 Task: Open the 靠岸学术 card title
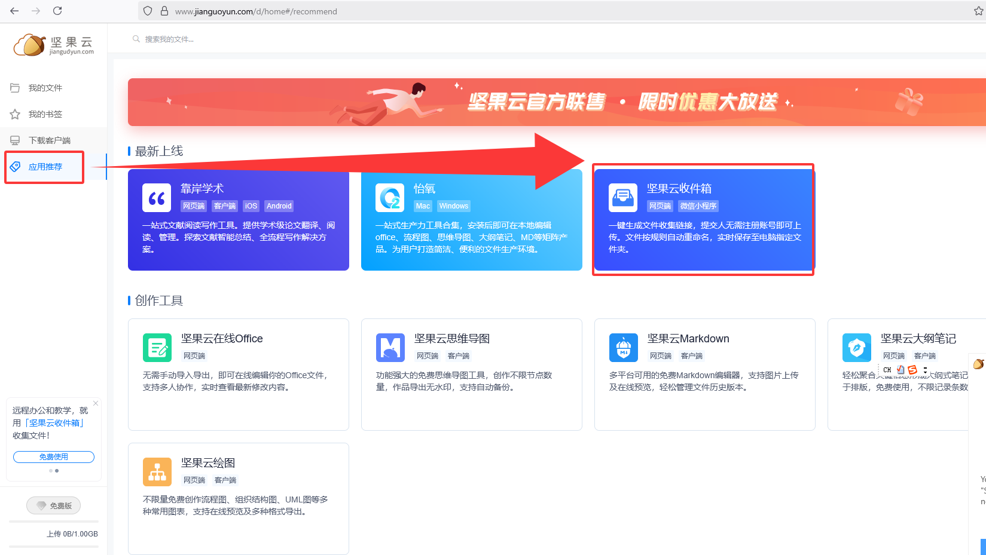202,189
